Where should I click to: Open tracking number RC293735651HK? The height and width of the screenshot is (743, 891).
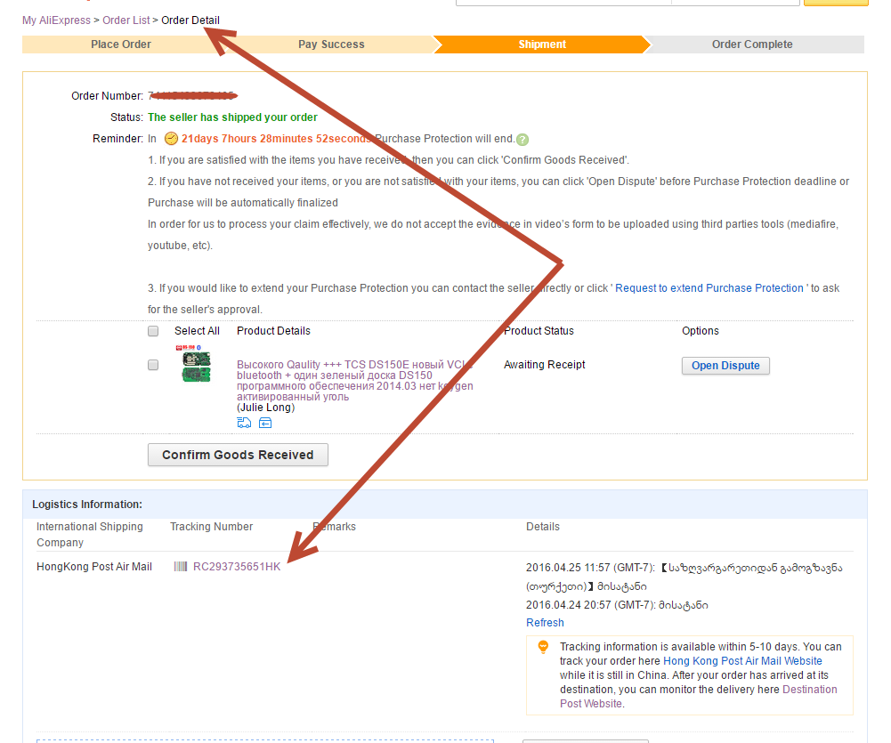[x=237, y=566]
